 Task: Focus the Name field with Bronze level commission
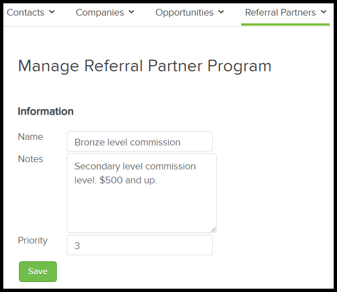coord(139,142)
